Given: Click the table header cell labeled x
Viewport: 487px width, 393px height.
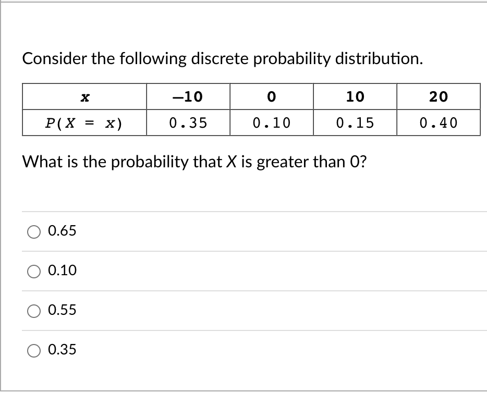Looking at the screenshot, I should 84,96.
